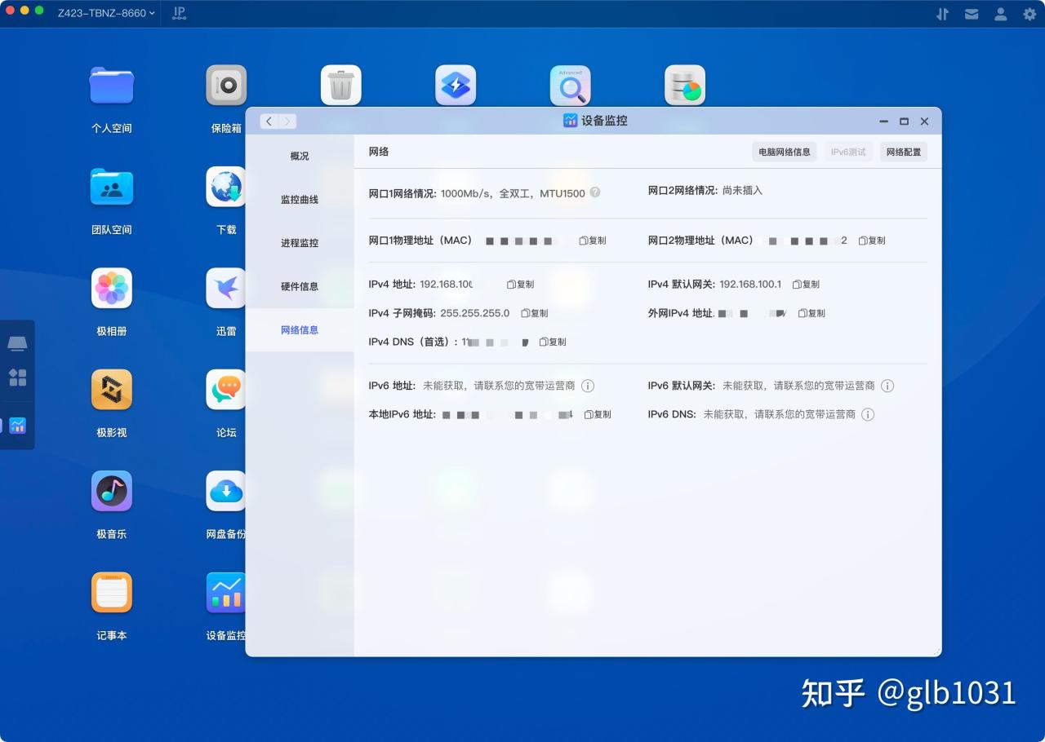This screenshot has height=742, width=1045.
Task: Open the 极相册 photo album app
Action: click(111, 288)
